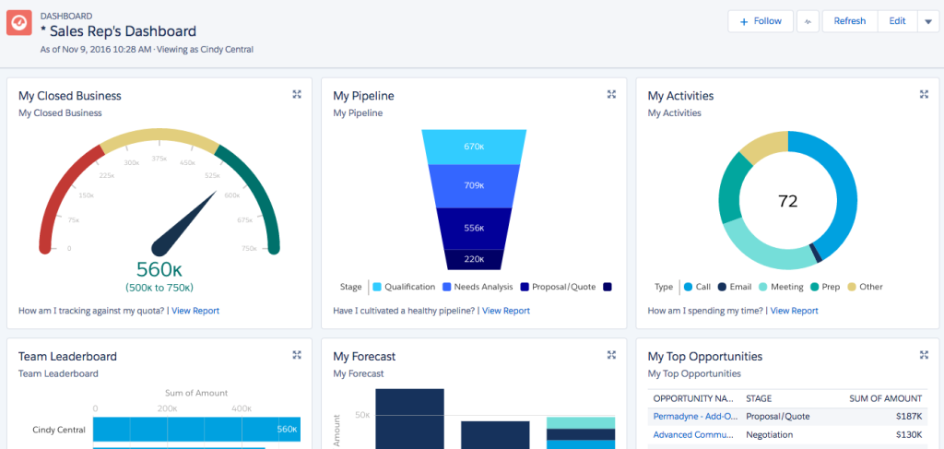Click the Qualification legend color swatch
The height and width of the screenshot is (449, 944).
coord(377,287)
